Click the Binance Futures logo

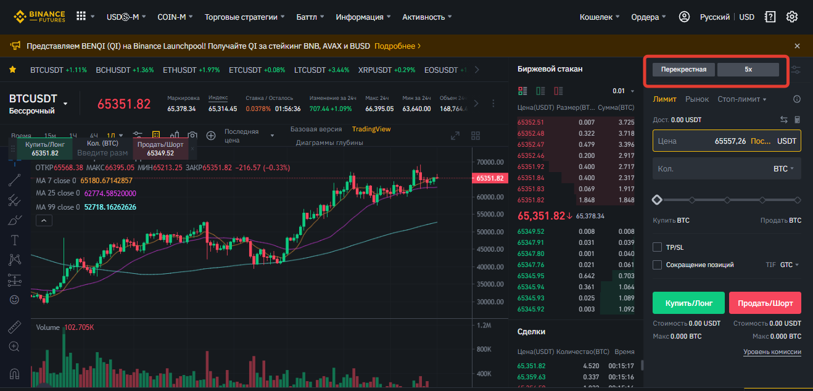pos(39,17)
